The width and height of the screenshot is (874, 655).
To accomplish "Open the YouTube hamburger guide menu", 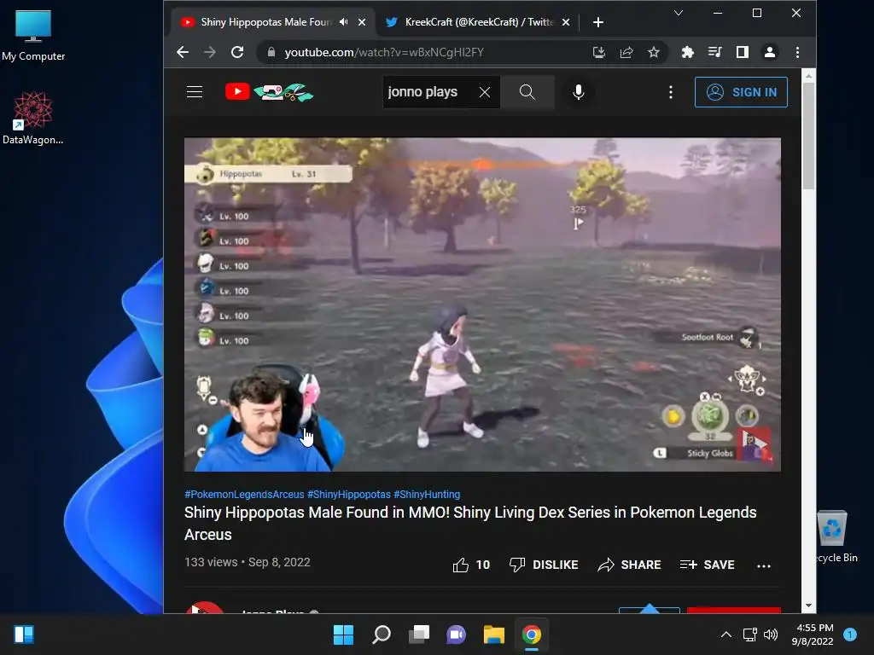I will pos(195,92).
